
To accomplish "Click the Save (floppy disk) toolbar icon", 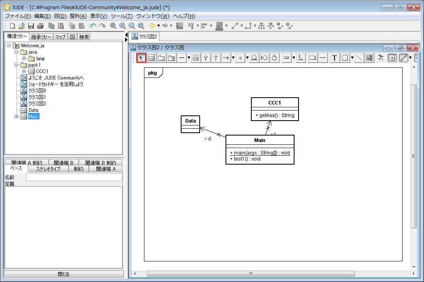I will click(31, 26).
